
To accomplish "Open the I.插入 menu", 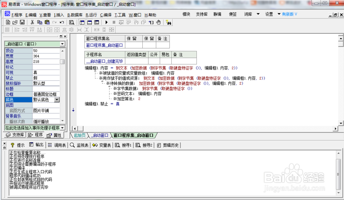I will (59, 15).
